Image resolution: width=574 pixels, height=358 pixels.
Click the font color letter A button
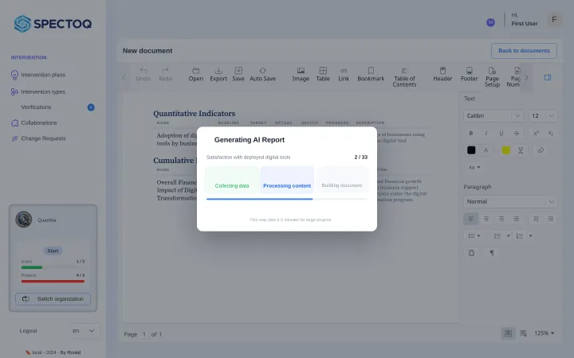(486, 150)
